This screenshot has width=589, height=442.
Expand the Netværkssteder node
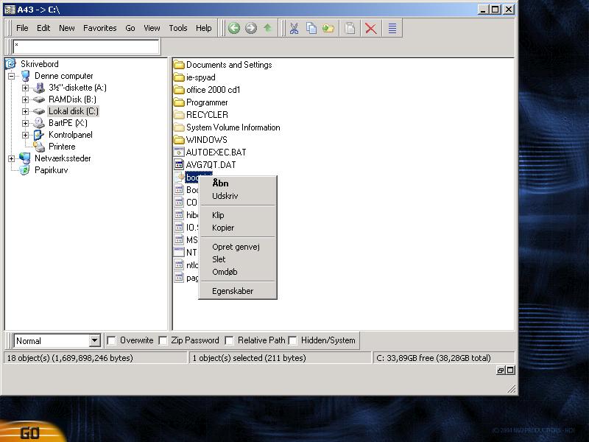point(11,158)
